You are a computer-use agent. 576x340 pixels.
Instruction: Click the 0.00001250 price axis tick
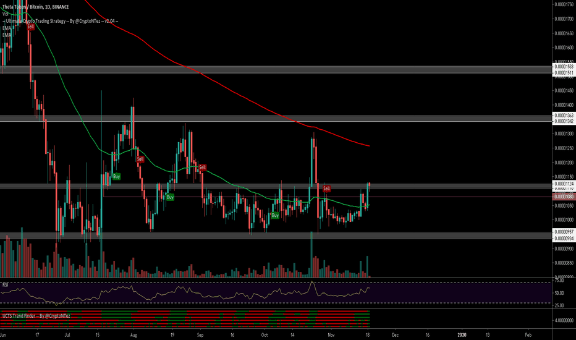[564, 148]
